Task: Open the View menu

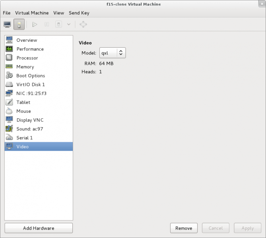Action: pos(58,13)
